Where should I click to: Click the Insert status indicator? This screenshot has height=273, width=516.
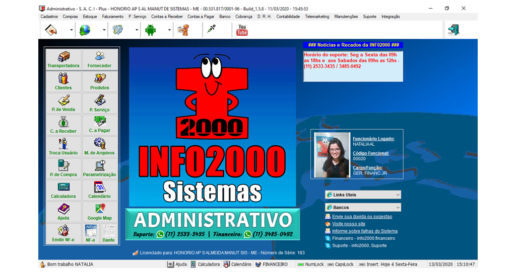(x=368, y=264)
